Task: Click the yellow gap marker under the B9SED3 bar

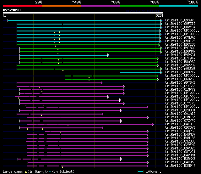Action: tap(56, 46)
